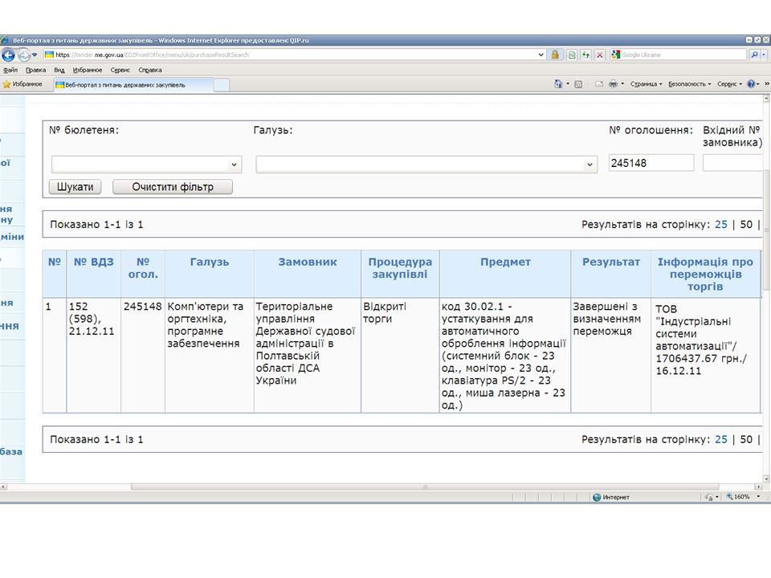Open the Home page icon in command bar
Image resolution: width=771 pixels, height=578 pixels.
(558, 83)
